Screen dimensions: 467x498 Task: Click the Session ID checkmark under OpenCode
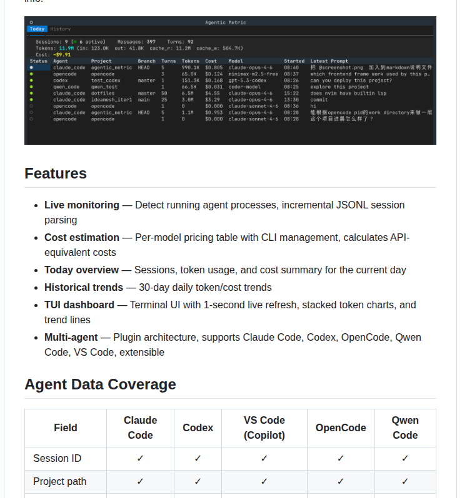coord(341,458)
